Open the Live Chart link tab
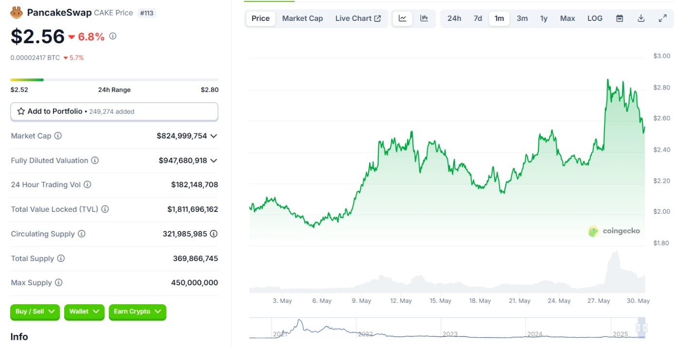 coord(358,18)
